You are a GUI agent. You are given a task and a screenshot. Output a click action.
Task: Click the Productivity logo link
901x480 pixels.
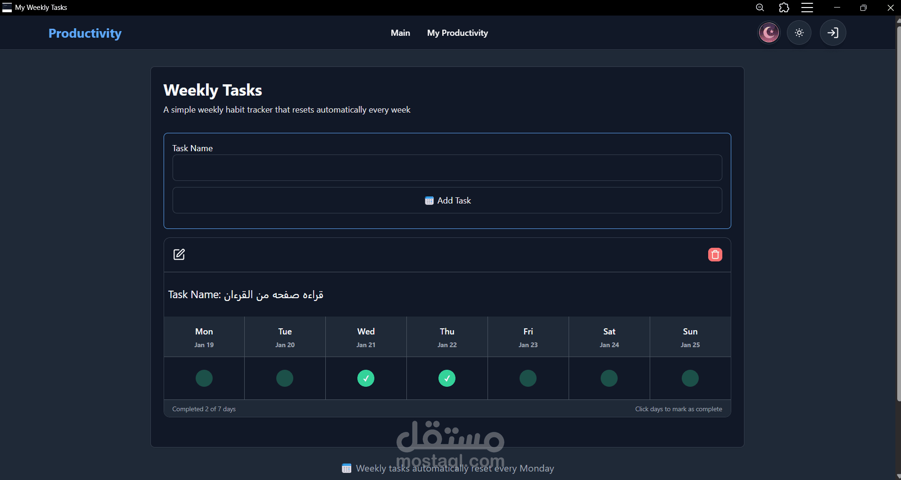coord(85,33)
